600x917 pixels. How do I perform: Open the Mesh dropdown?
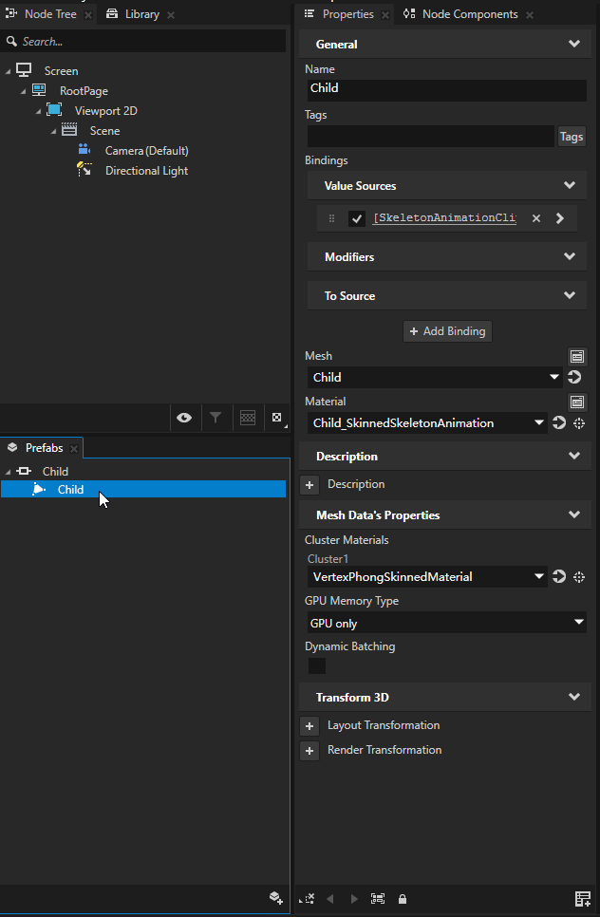553,377
